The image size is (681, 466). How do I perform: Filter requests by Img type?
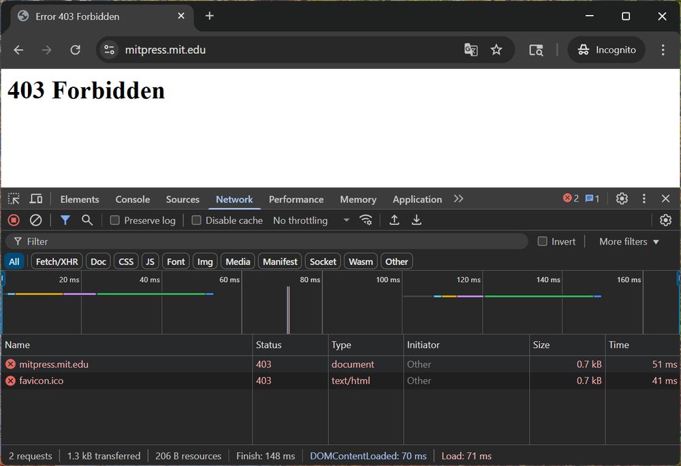click(205, 262)
